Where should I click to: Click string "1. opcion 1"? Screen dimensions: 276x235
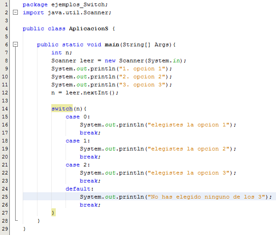[x=142, y=69]
